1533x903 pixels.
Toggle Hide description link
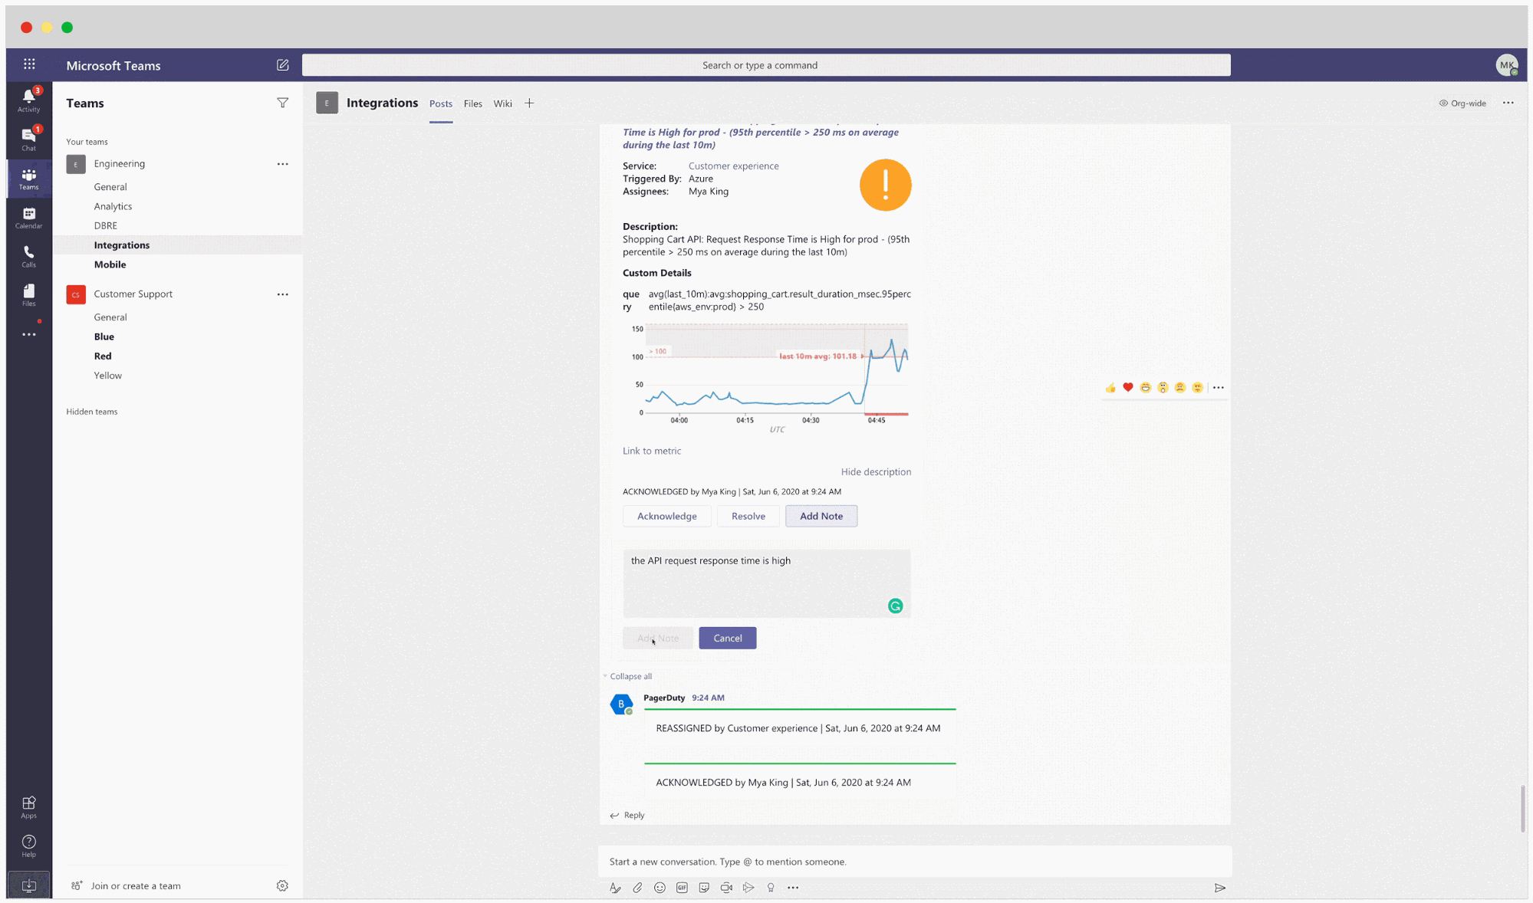876,471
